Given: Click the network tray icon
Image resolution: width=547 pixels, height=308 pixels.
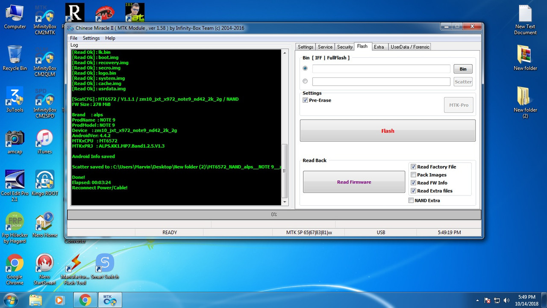Looking at the screenshot, I should (497, 300).
